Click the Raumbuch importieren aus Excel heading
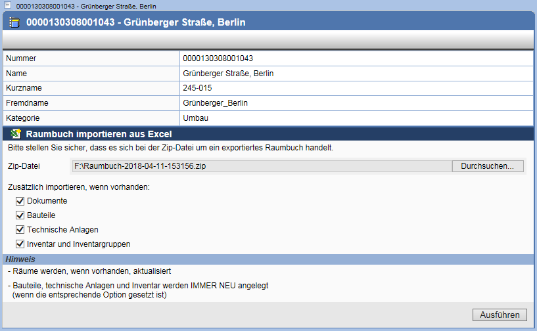 coord(99,135)
